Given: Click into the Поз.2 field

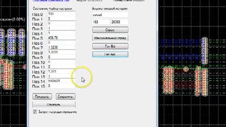Looking at the screenshot, I should (x=61, y=24).
